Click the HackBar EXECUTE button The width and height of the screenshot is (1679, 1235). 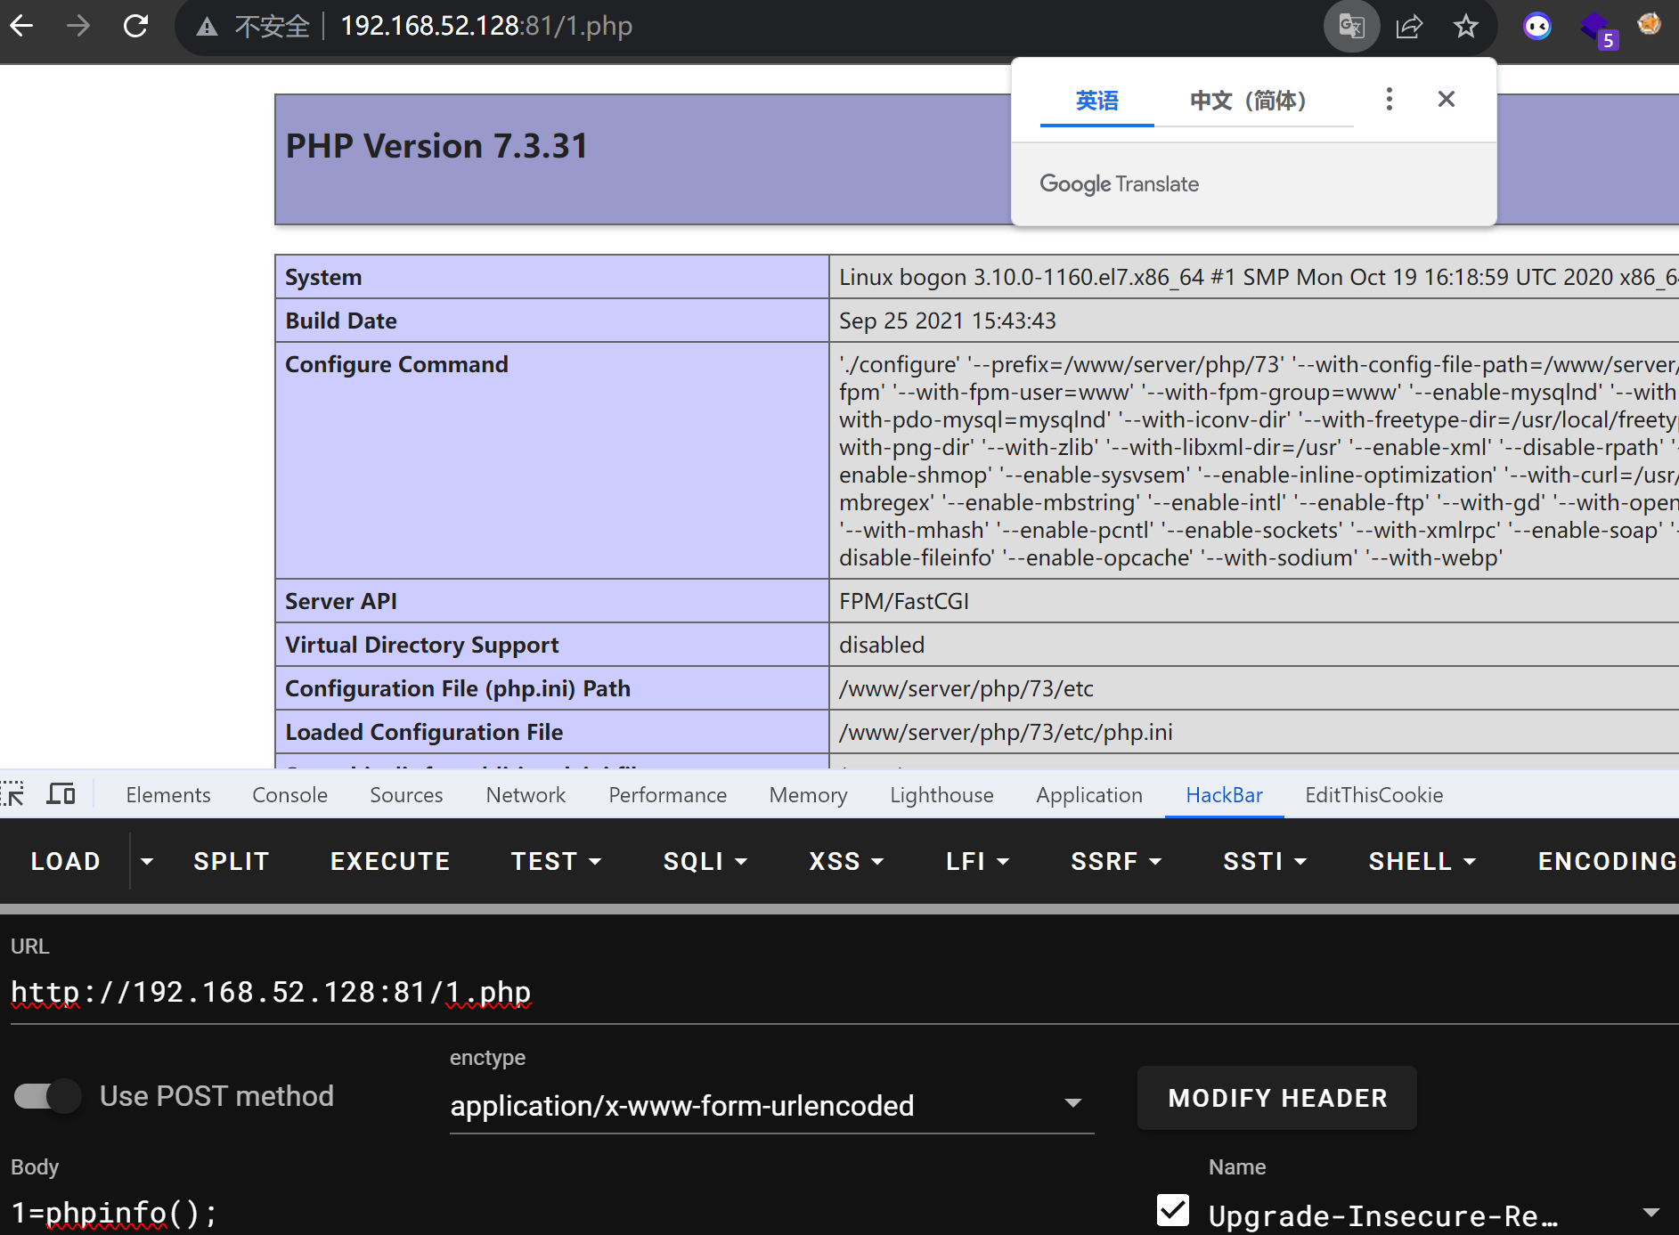(x=390, y=861)
